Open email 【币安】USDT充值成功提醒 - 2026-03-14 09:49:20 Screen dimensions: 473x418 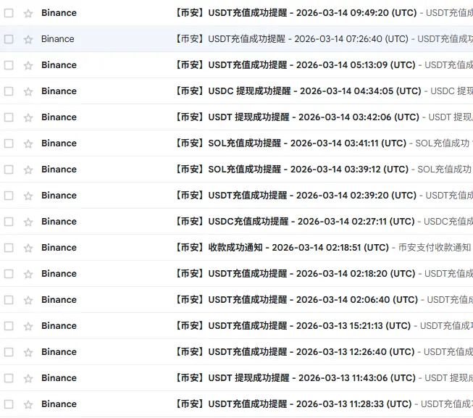tap(296, 13)
